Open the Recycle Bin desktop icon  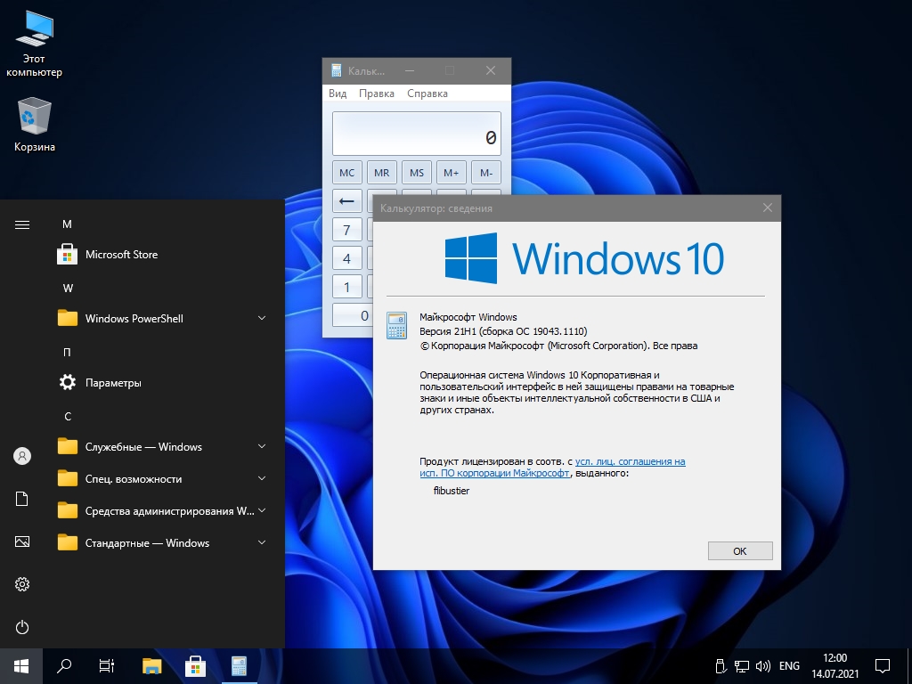click(x=35, y=126)
